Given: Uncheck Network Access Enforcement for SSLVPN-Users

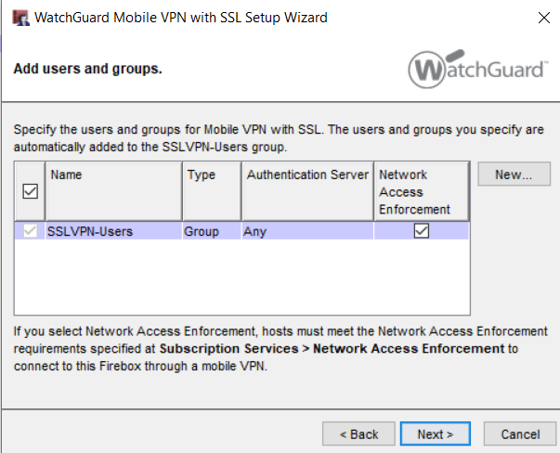Looking at the screenshot, I should point(421,230).
